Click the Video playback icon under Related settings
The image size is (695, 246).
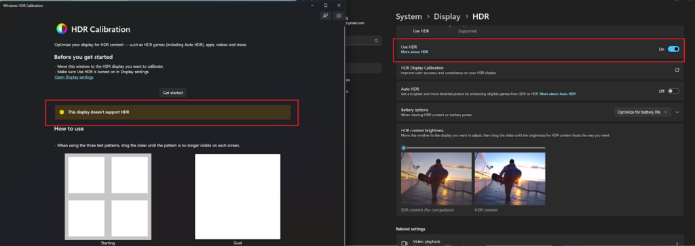click(x=404, y=243)
